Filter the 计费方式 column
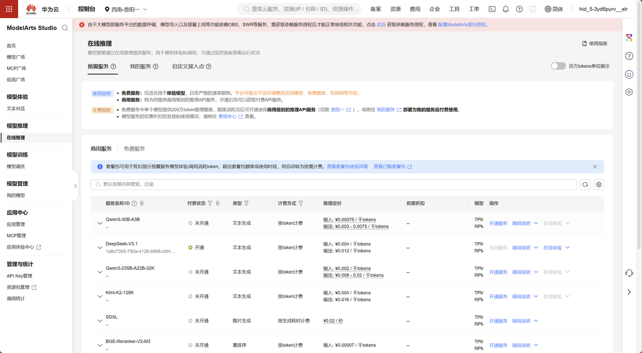 [x=300, y=203]
